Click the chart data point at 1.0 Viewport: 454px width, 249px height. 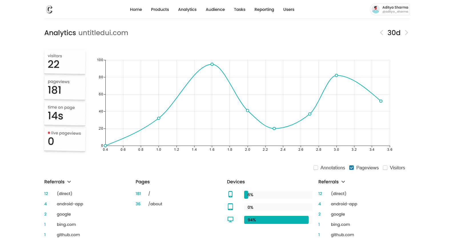[159, 118]
